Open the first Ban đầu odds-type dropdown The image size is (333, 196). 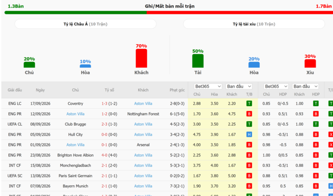[x=239, y=86]
